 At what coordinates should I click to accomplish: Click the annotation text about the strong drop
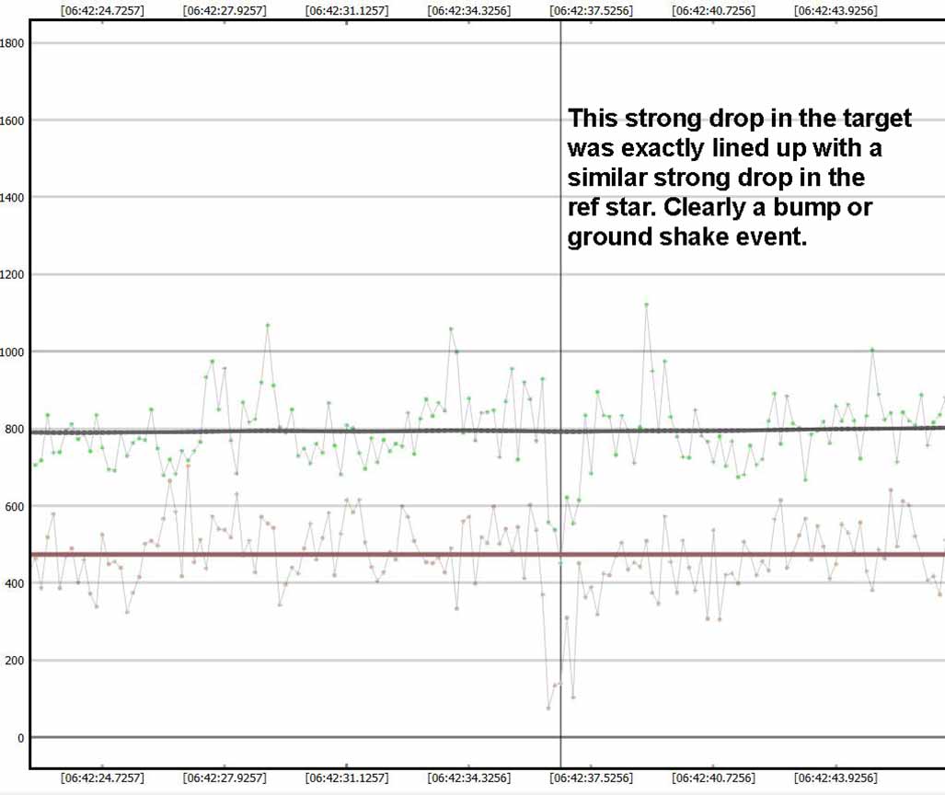coord(739,178)
